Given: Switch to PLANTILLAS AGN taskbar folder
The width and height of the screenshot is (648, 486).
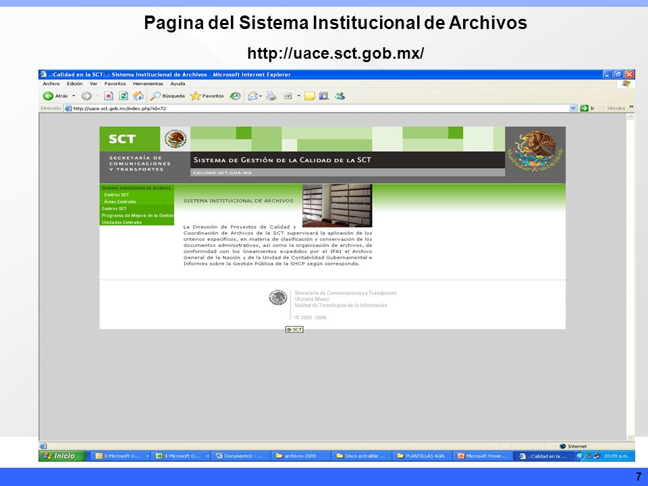Looking at the screenshot, I should tap(421, 456).
